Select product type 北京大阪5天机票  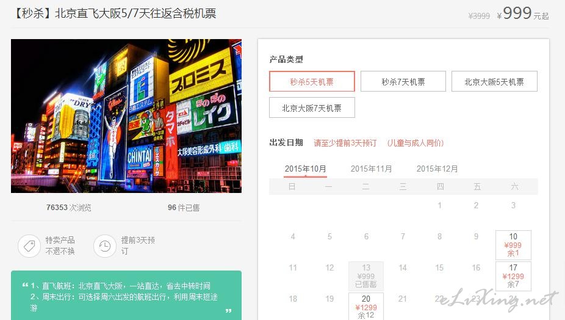click(x=494, y=82)
